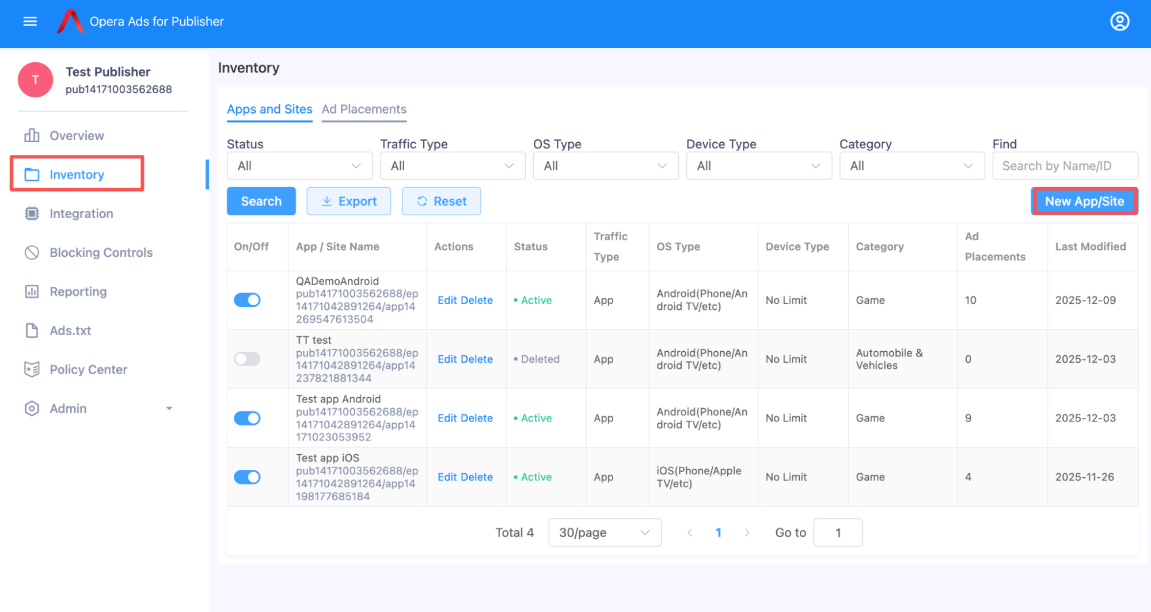Viewport: 1151px width, 612px height.
Task: Disable the Test app iOS toggle
Action: coord(247,477)
